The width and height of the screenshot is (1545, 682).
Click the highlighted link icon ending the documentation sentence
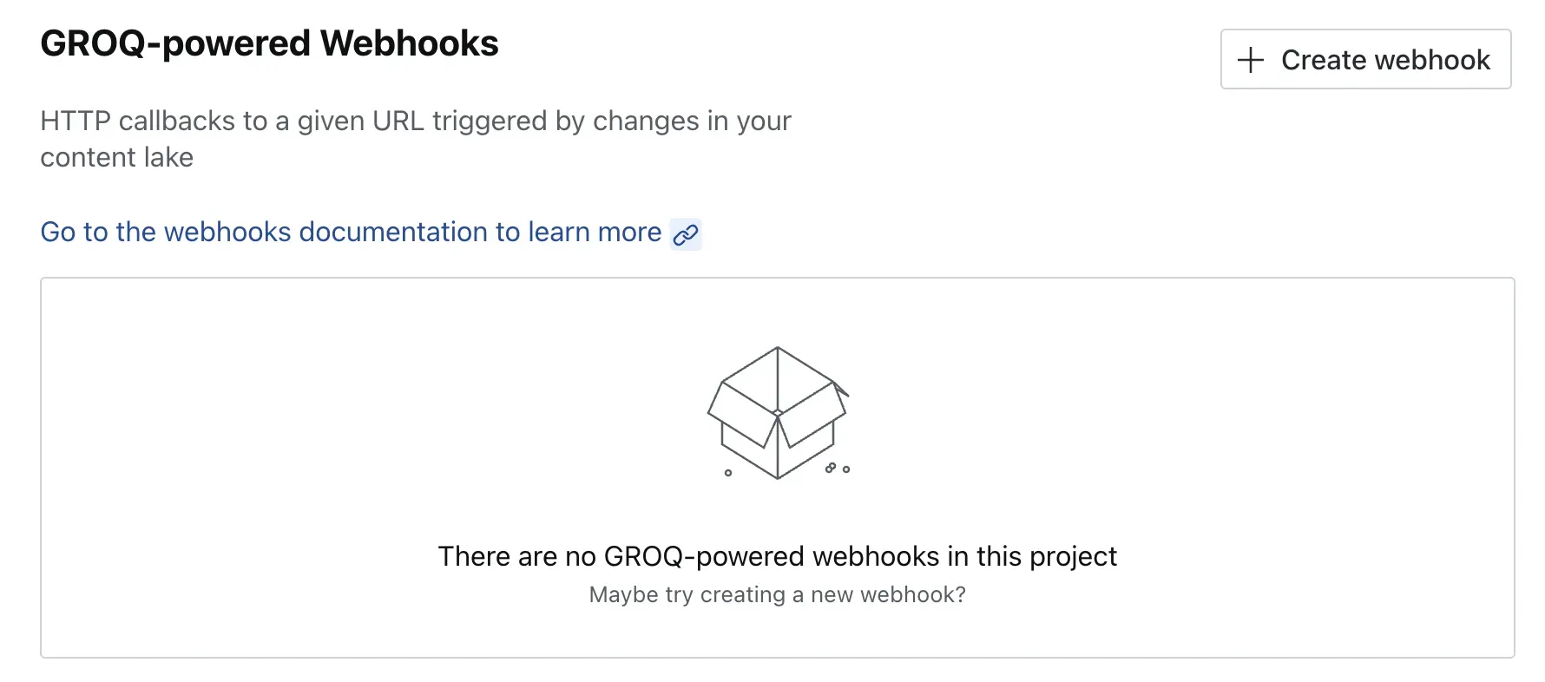pyautogui.click(x=685, y=234)
